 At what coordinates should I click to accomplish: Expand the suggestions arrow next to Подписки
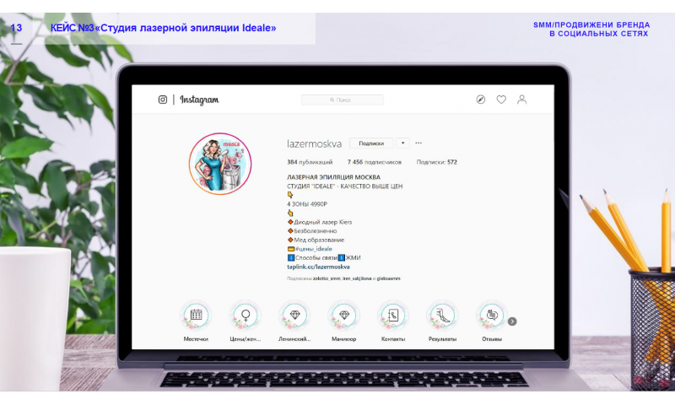coord(402,143)
